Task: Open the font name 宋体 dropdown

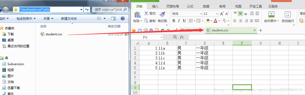Action: 201,14
